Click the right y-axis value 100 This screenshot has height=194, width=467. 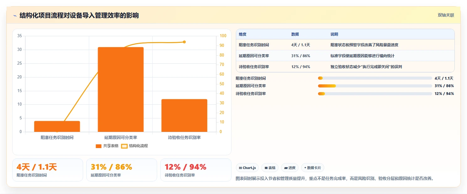pyautogui.click(x=223, y=36)
